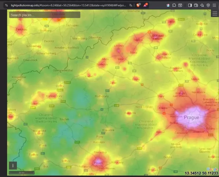Click the Pilsen city hotspot
Screen dimensions: 219x177
coord(98,163)
